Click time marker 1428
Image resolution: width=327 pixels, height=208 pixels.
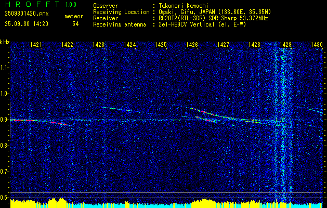click(255, 44)
